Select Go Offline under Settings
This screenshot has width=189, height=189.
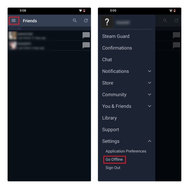(114, 159)
